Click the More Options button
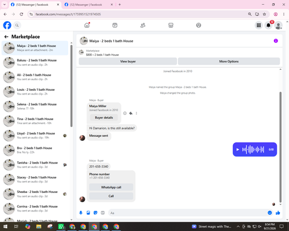 [229, 61]
